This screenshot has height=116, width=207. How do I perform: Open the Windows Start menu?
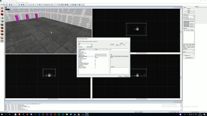pyautogui.click(x=2, y=114)
